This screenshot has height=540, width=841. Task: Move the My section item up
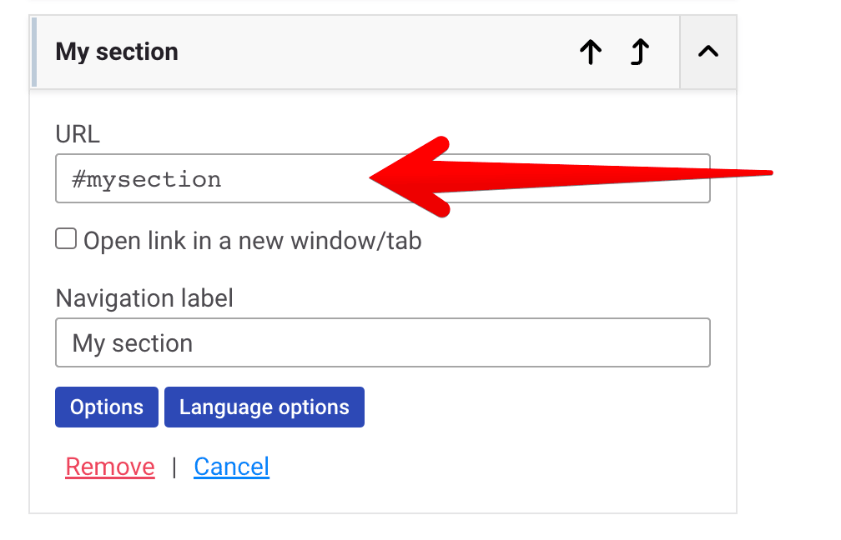pos(591,52)
